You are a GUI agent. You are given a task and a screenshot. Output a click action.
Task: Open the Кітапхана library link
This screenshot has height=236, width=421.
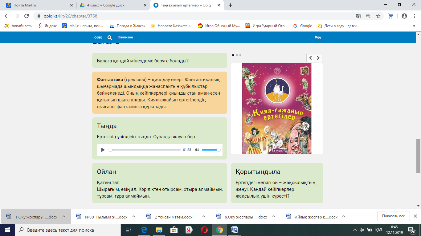point(125,37)
